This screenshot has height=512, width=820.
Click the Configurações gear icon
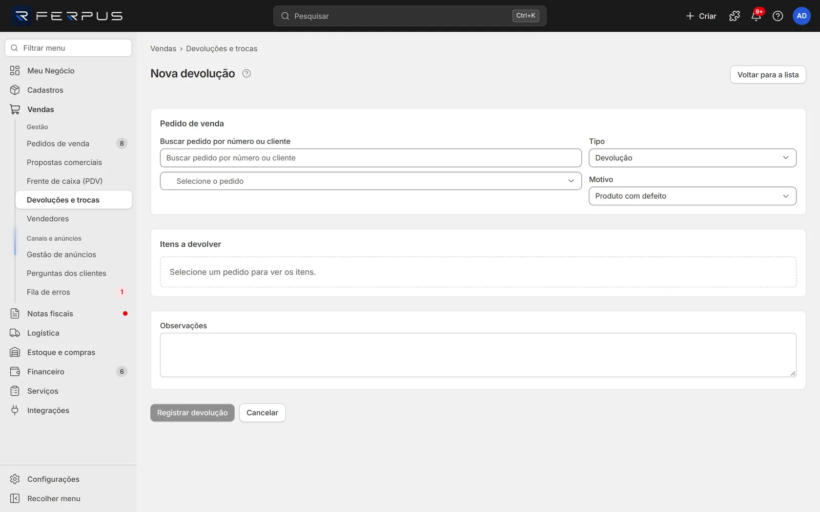pyautogui.click(x=15, y=479)
